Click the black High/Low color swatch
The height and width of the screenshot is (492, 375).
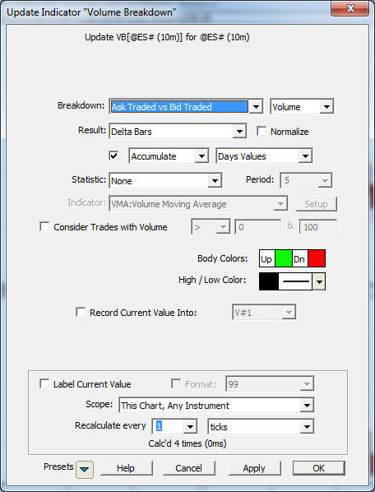tap(269, 281)
